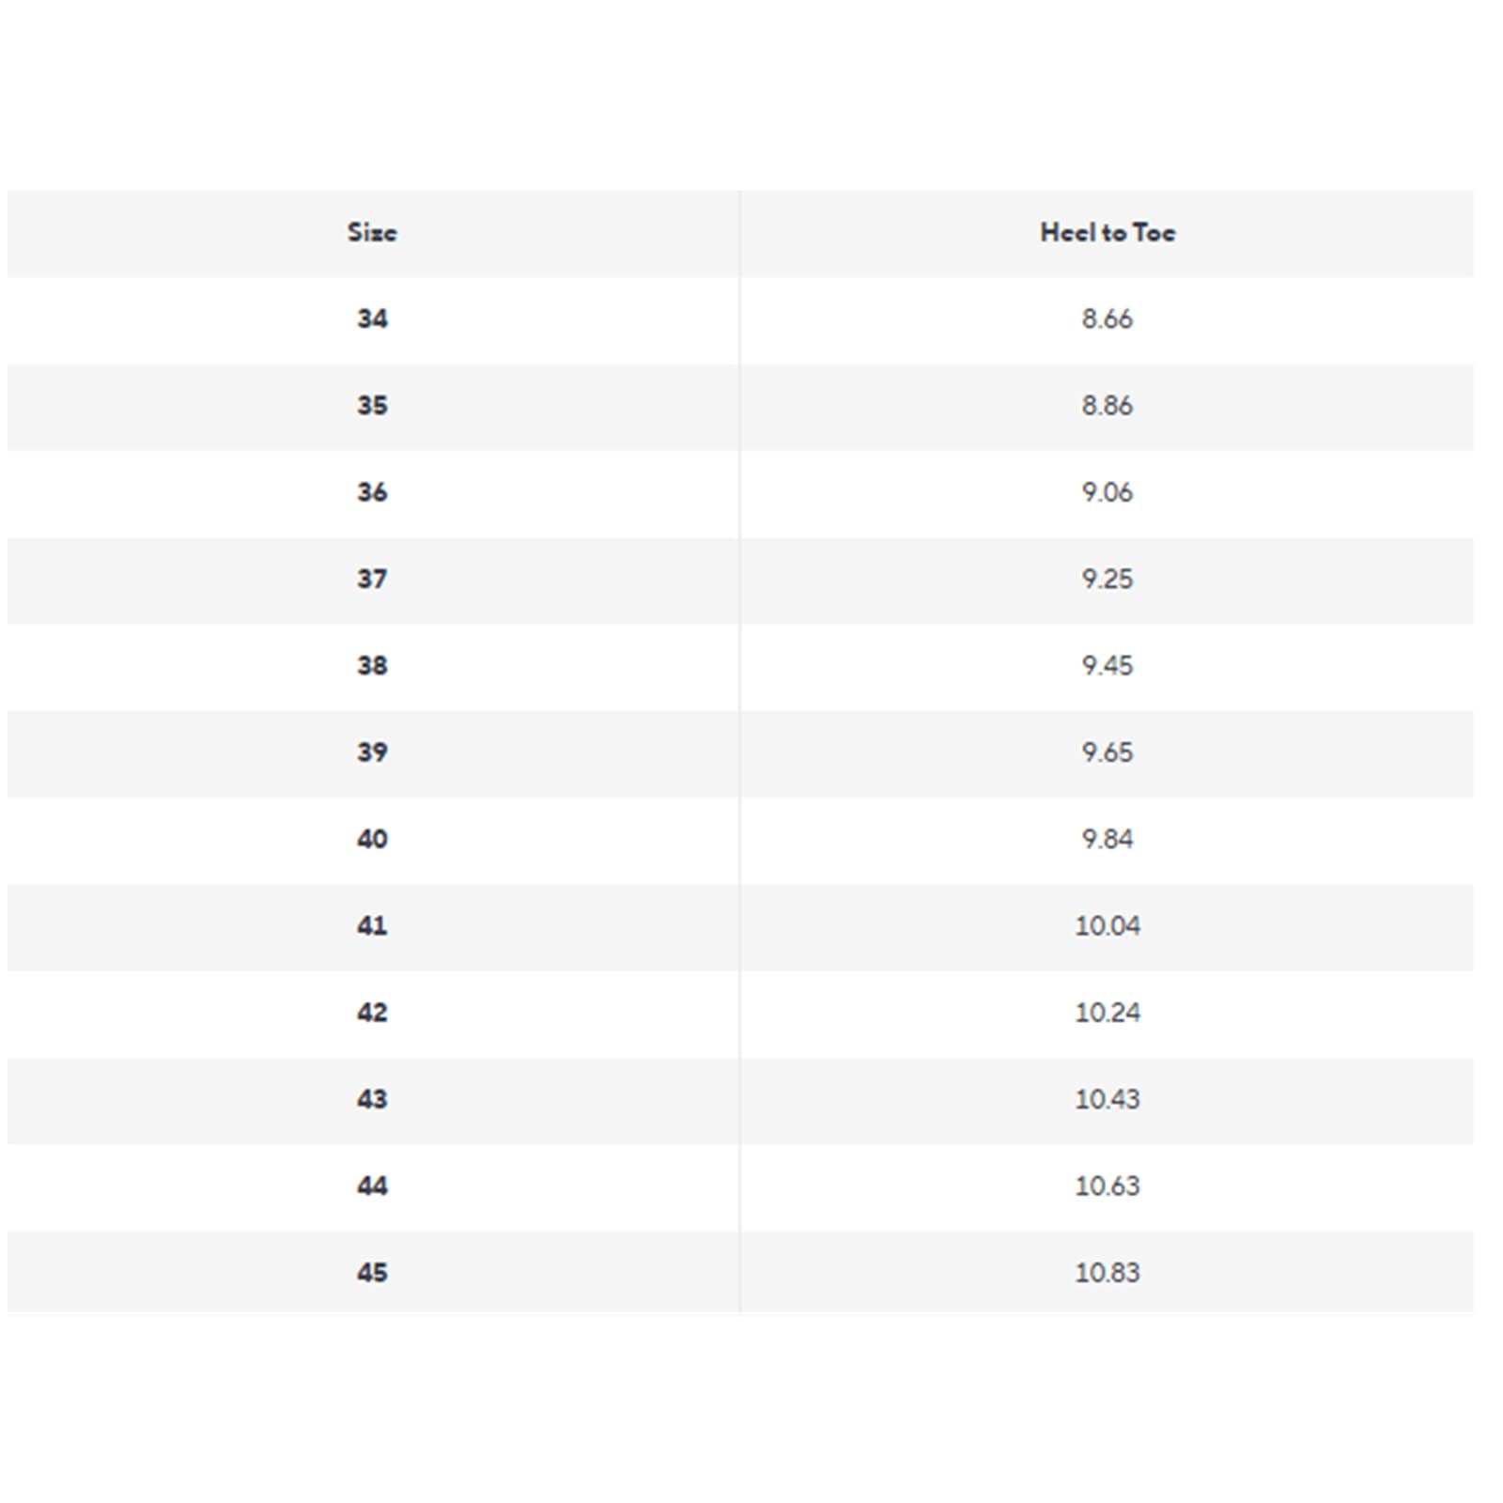
Task: Click the 10.04 measurement cell
Action: click(1108, 926)
